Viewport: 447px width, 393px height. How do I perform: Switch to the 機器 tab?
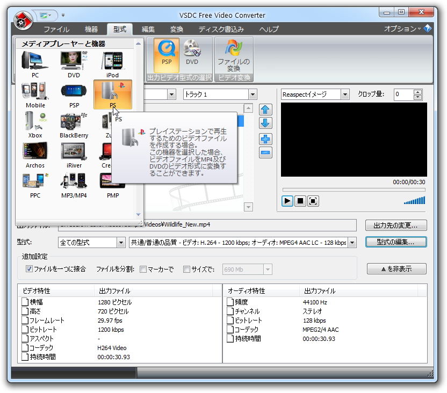point(91,30)
